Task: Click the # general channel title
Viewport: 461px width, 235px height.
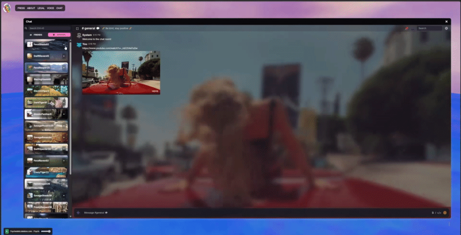Action: click(89, 29)
